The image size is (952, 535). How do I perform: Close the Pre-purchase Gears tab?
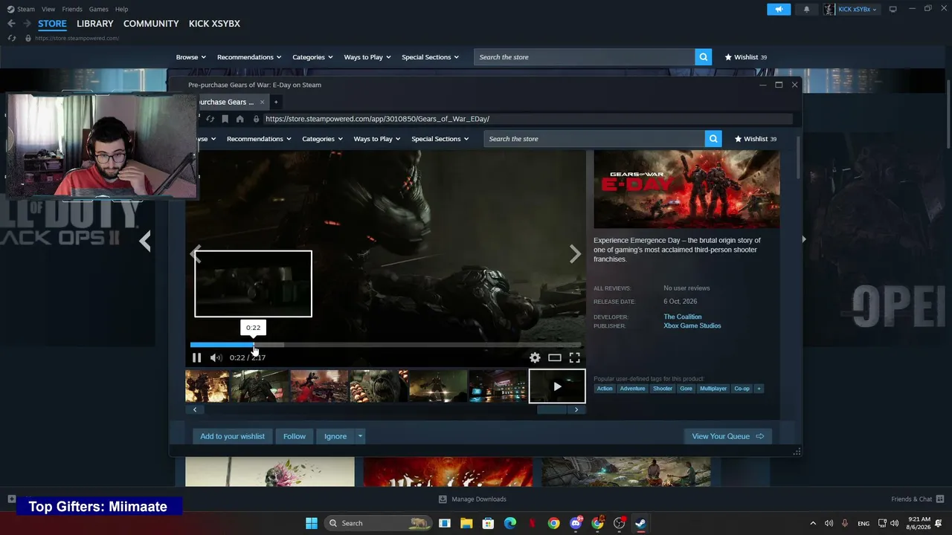coord(262,102)
